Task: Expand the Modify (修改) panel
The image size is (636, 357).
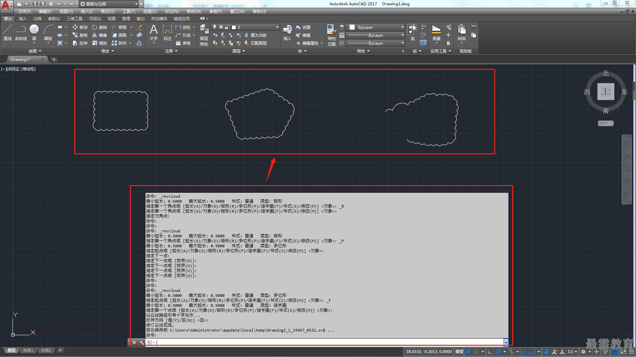Action: click(107, 51)
